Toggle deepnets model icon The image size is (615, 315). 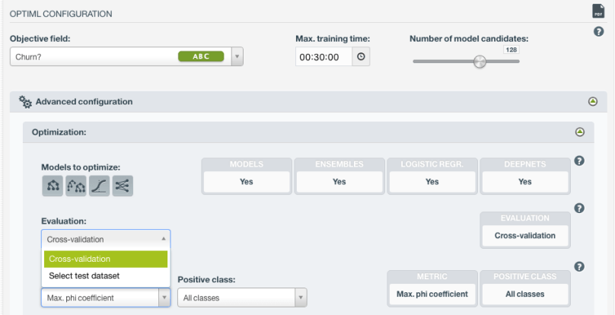coord(123,186)
